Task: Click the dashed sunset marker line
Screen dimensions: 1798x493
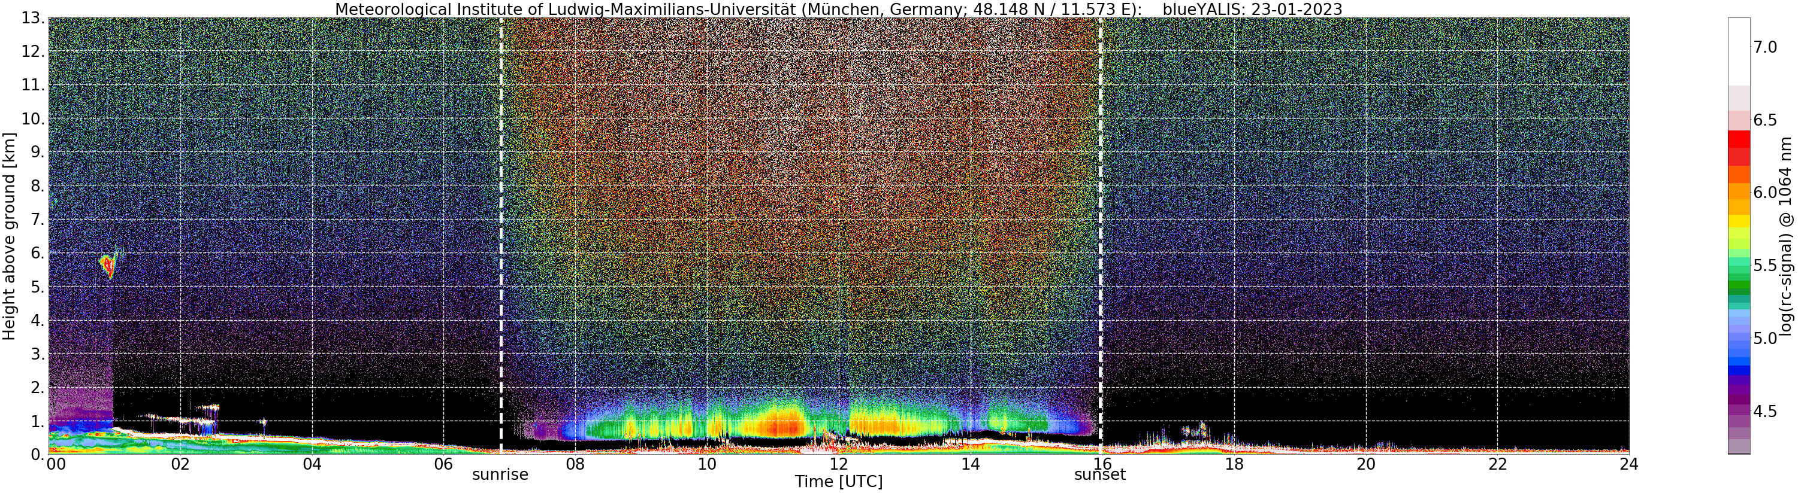Action: [x=1100, y=236]
